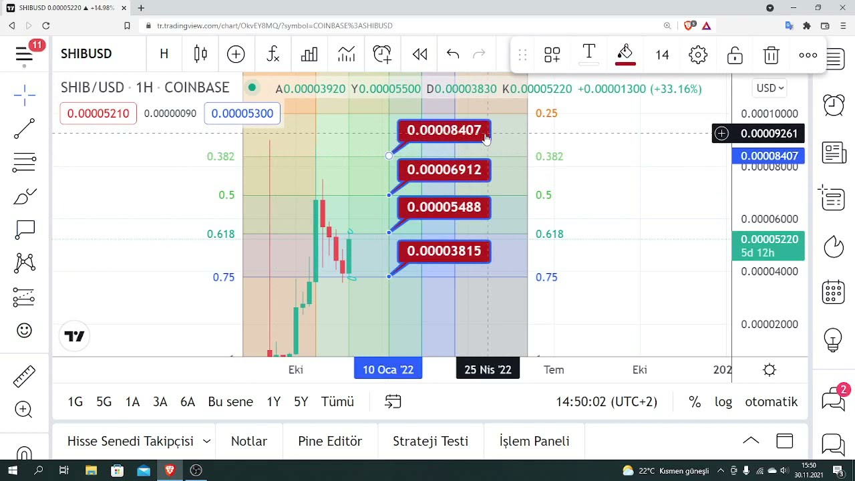Add a symbol to compare
The image size is (855, 481).
[x=236, y=54]
